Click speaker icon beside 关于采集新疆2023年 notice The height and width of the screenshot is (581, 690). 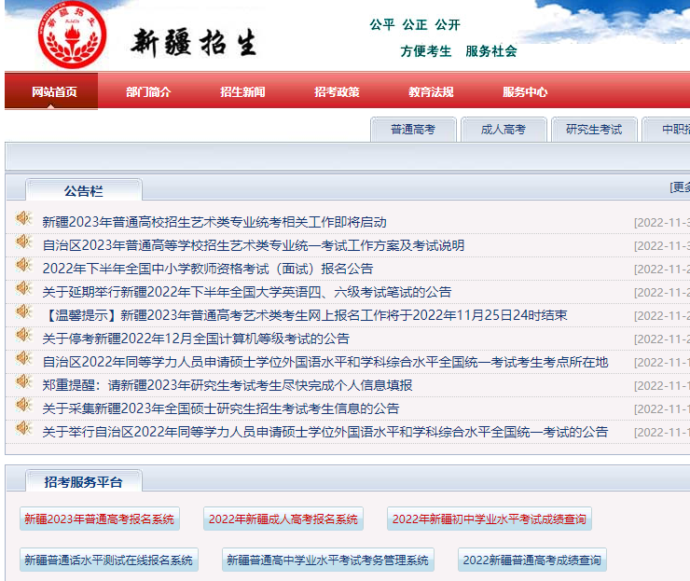pyautogui.click(x=23, y=405)
